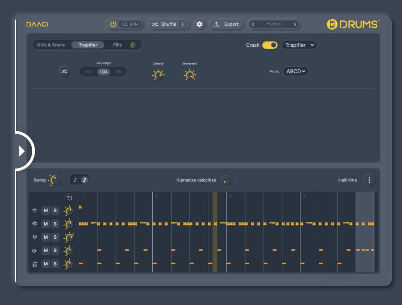Click the snare drum track icon

pyautogui.click(x=34, y=251)
